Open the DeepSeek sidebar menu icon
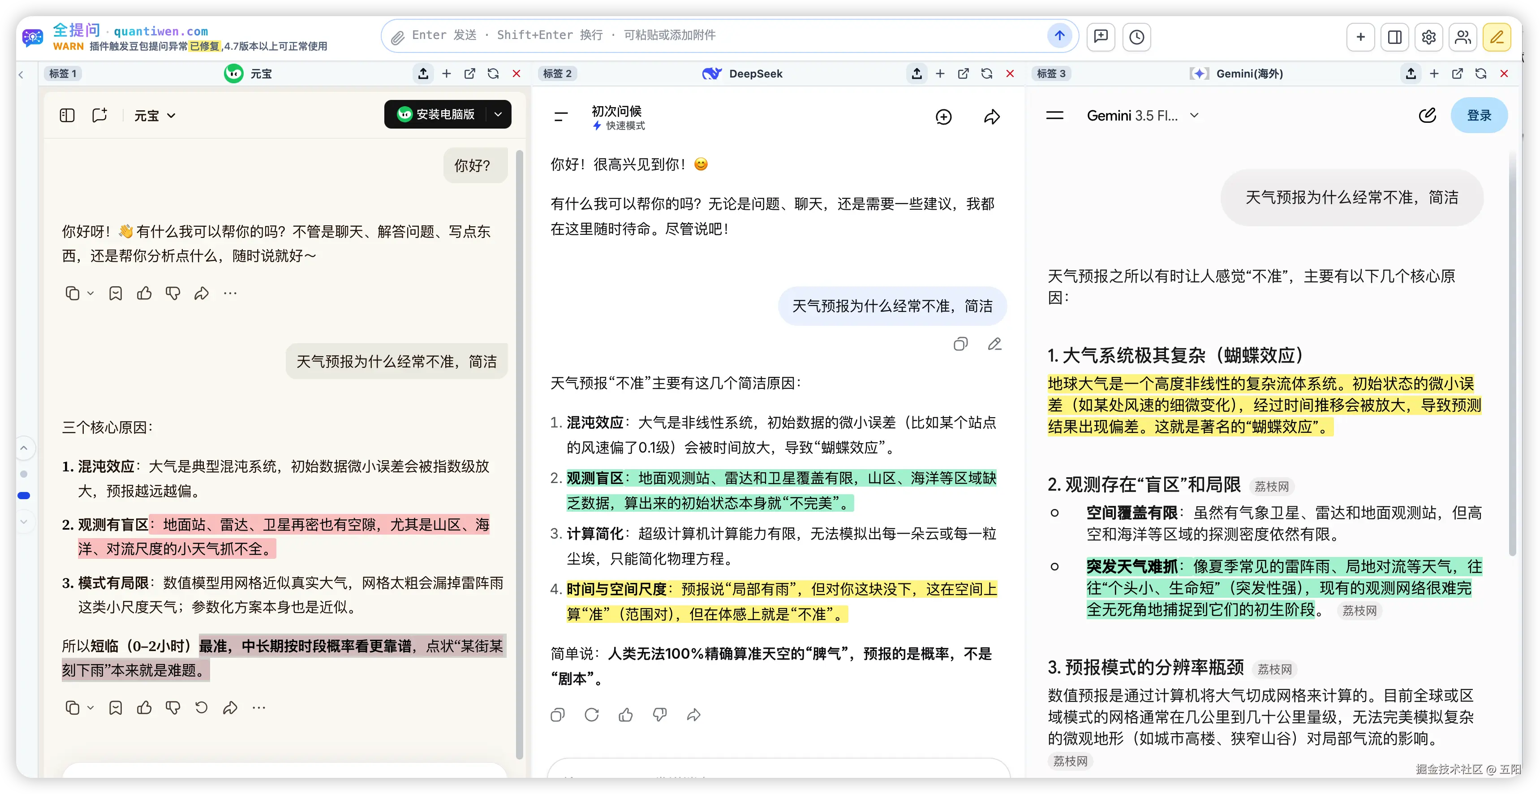The image size is (1540, 794). [x=561, y=117]
